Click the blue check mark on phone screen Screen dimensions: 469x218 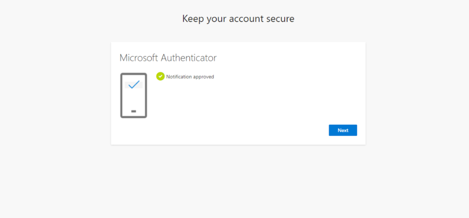click(134, 85)
